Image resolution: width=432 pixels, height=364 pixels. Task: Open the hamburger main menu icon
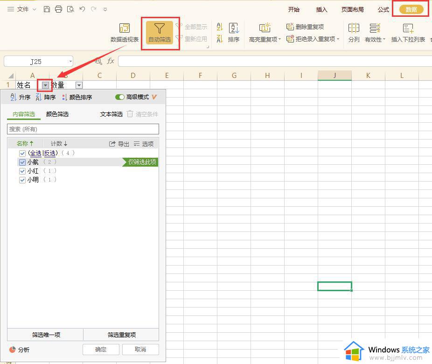pyautogui.click(x=10, y=9)
